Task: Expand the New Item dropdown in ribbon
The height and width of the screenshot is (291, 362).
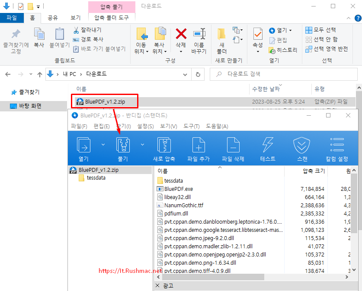Action: point(238,30)
